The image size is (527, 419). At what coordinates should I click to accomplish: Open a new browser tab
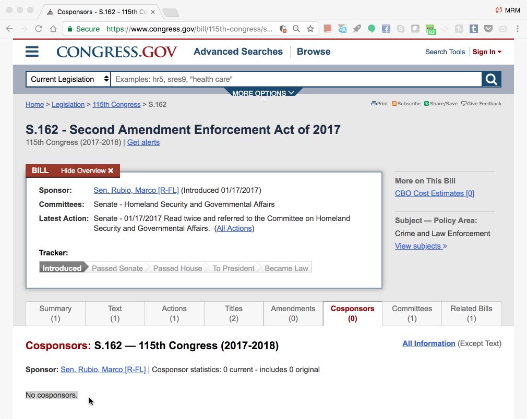pos(171,13)
